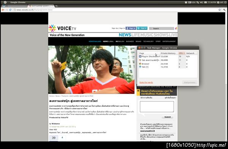Click the Chrome back arrow button

(x=3, y=10)
